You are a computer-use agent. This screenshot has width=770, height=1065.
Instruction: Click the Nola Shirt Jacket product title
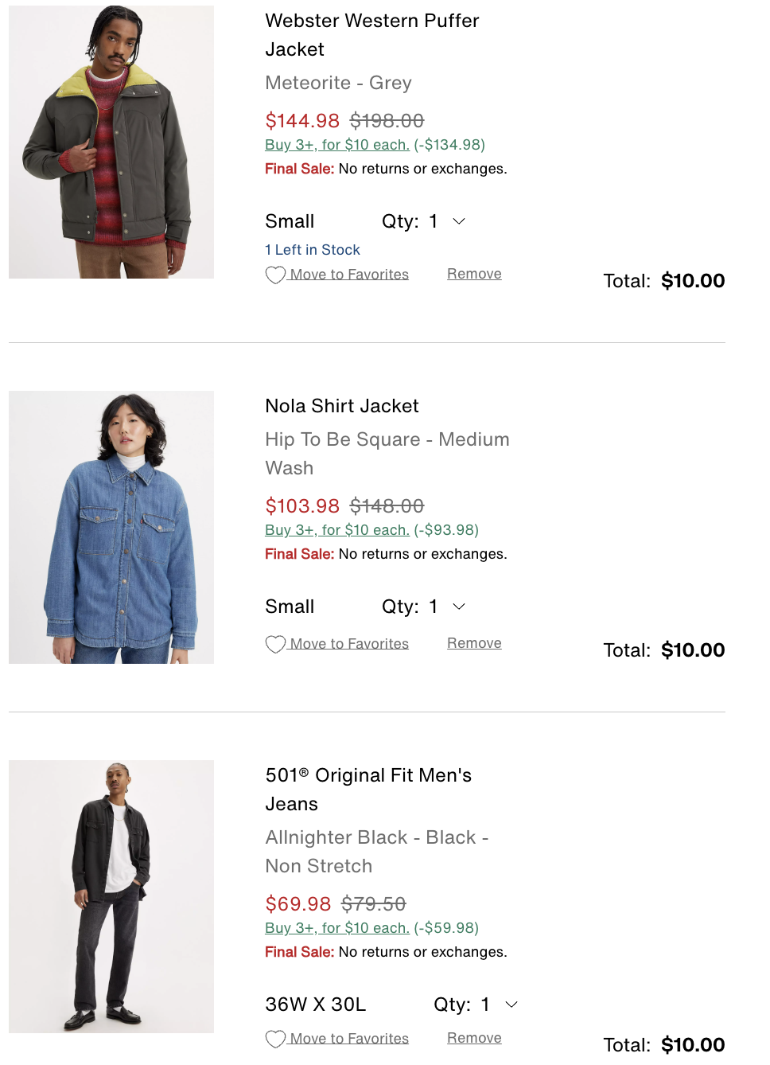pyautogui.click(x=342, y=406)
